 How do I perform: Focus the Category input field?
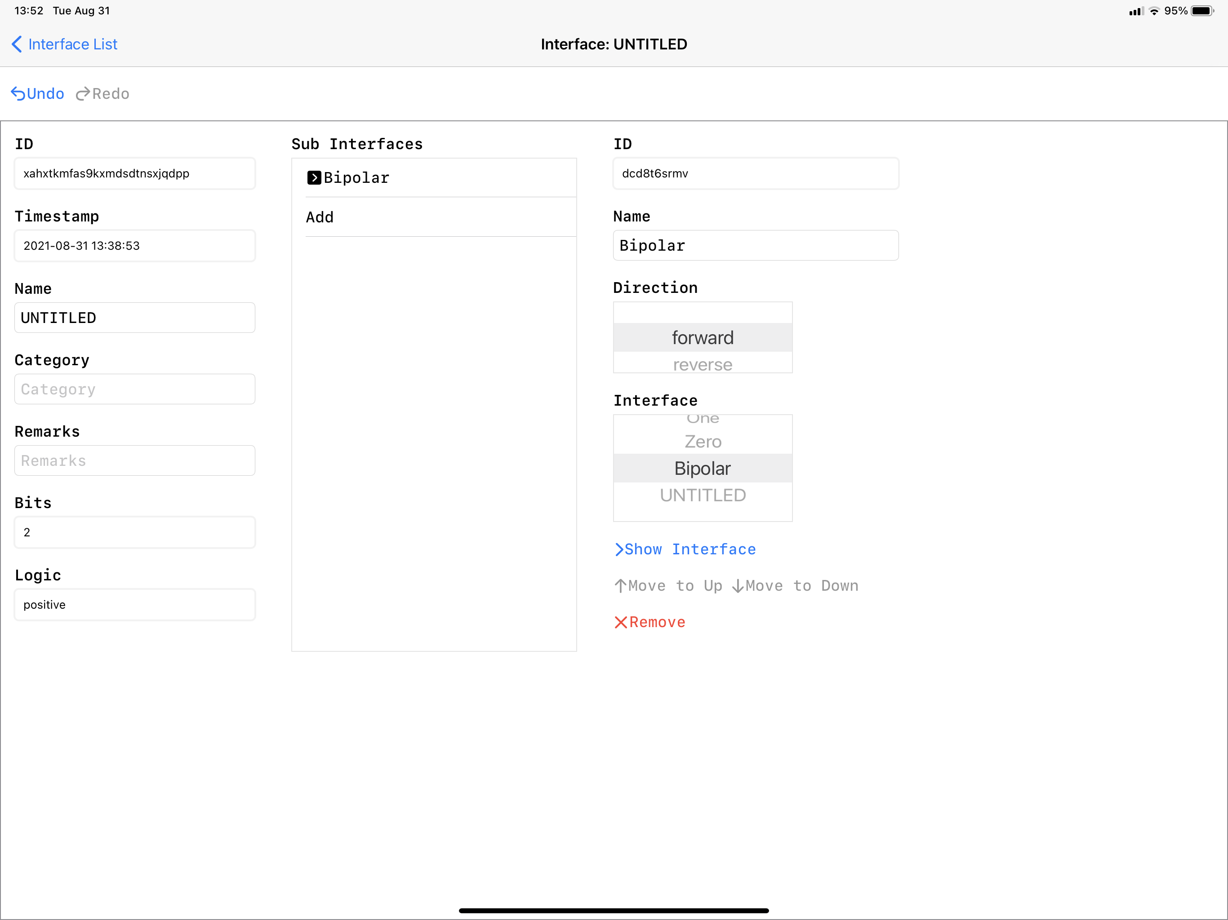click(x=135, y=389)
